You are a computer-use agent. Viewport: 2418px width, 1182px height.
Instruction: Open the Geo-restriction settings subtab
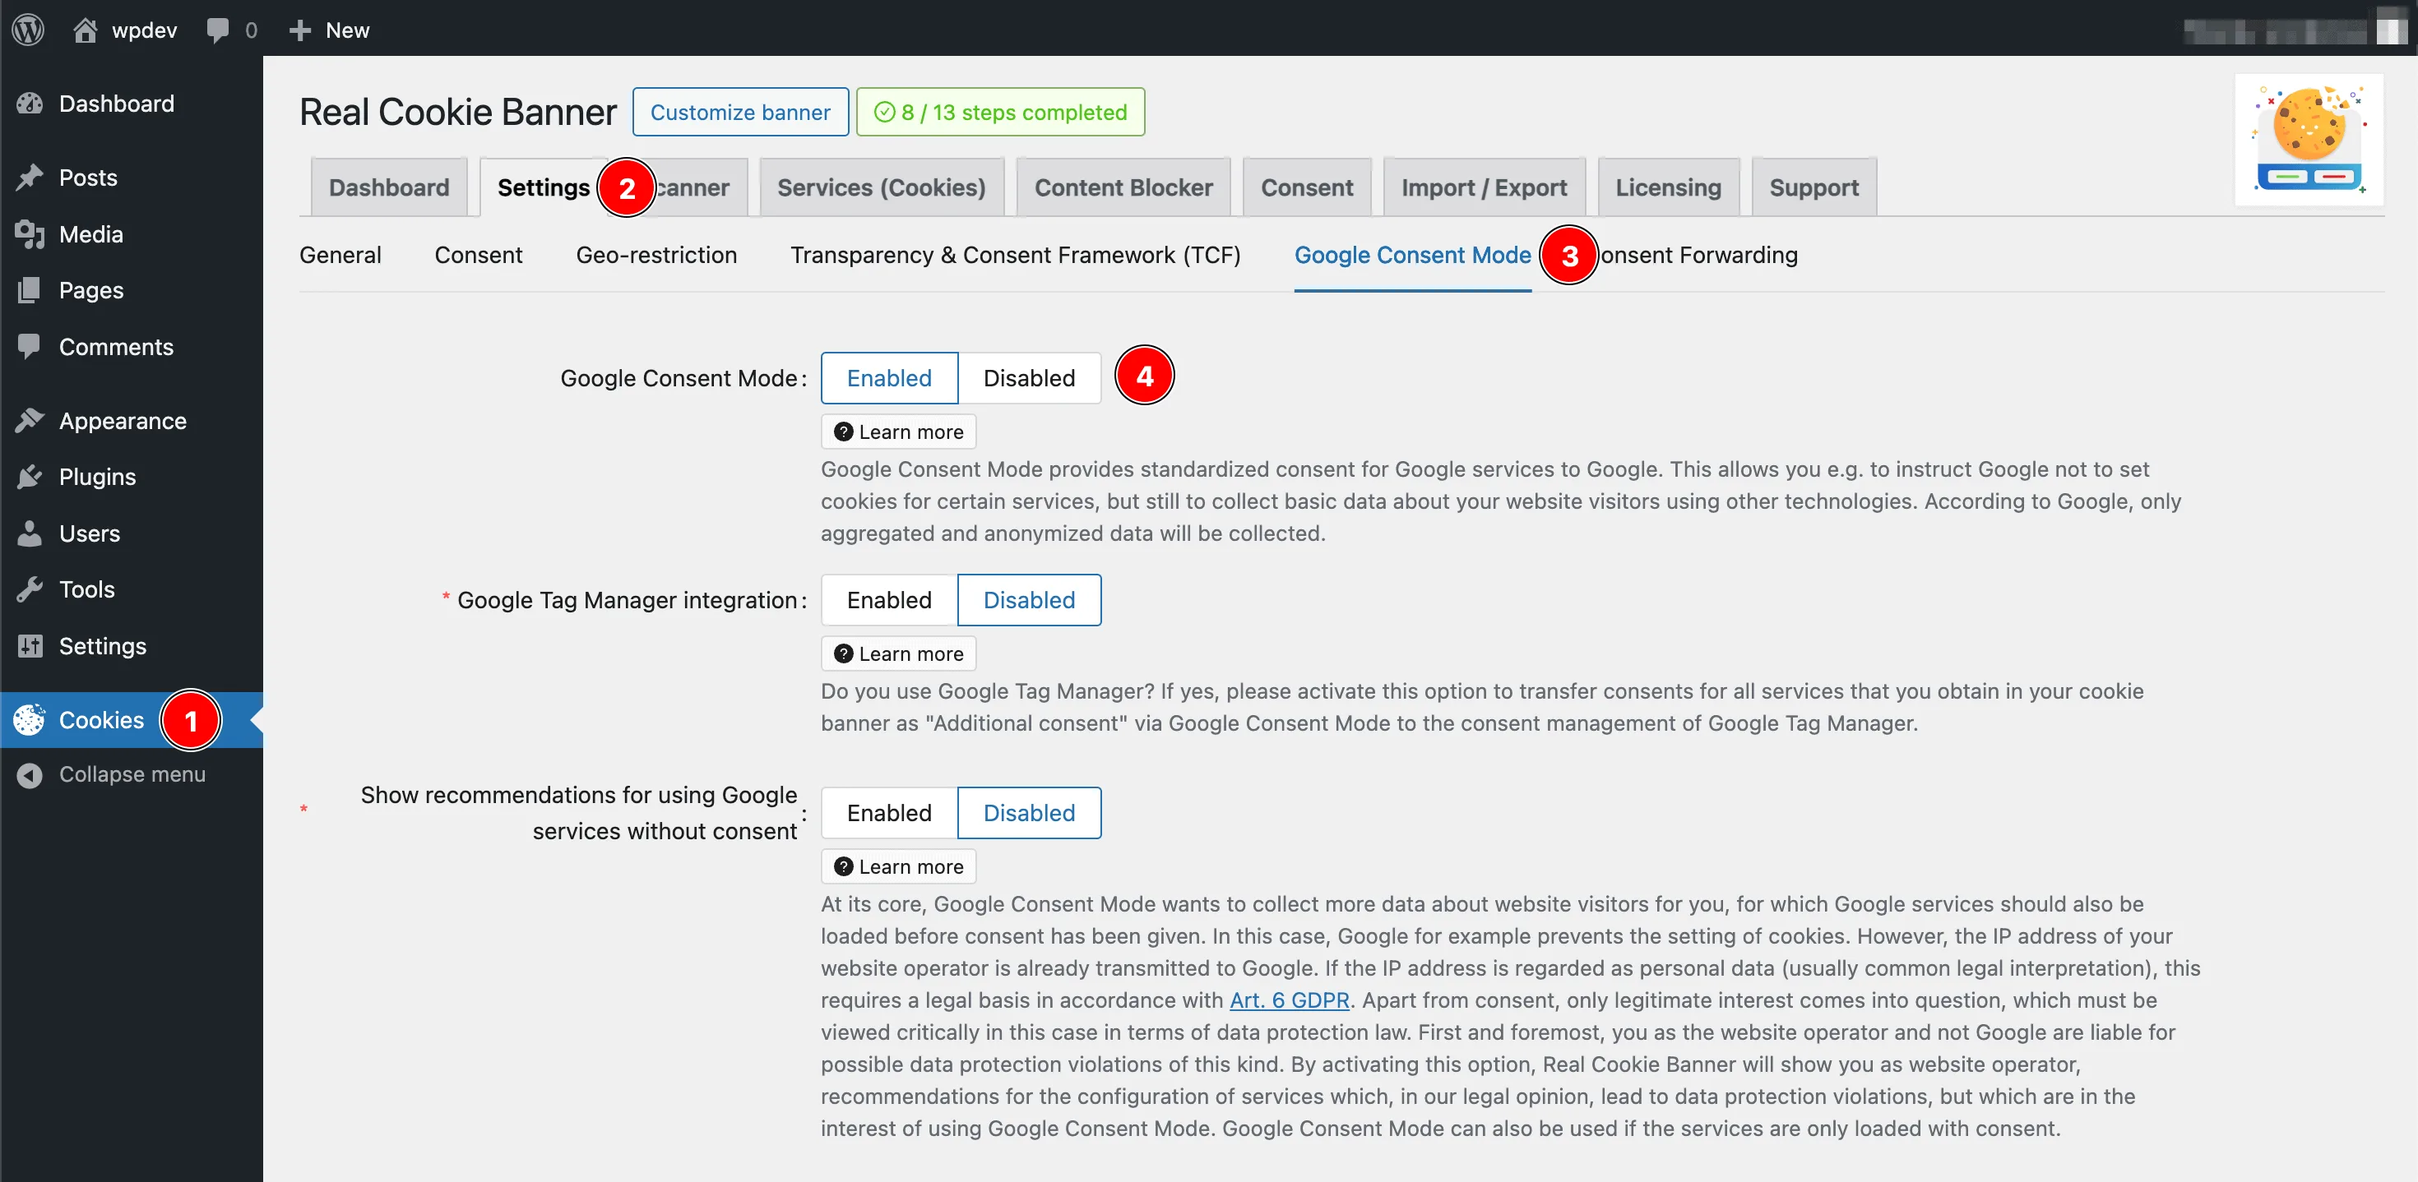[656, 255]
